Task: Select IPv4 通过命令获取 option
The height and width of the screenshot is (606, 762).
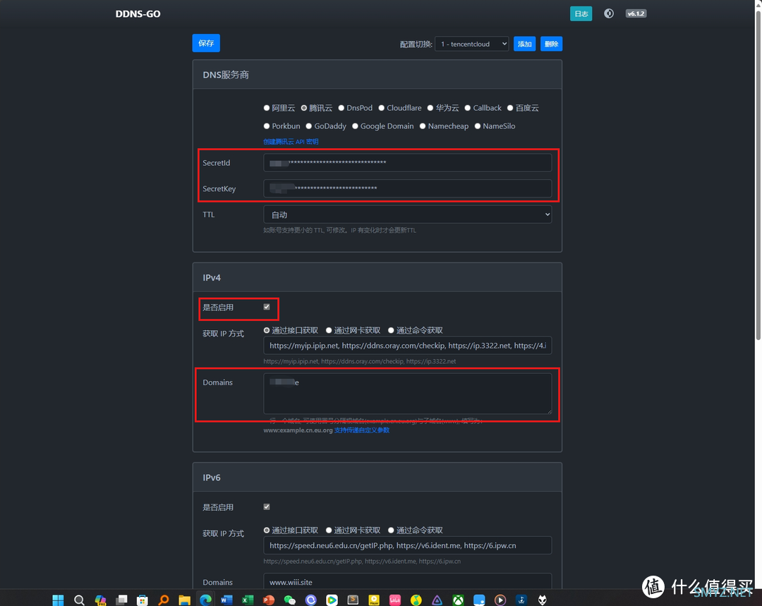Action: tap(391, 330)
